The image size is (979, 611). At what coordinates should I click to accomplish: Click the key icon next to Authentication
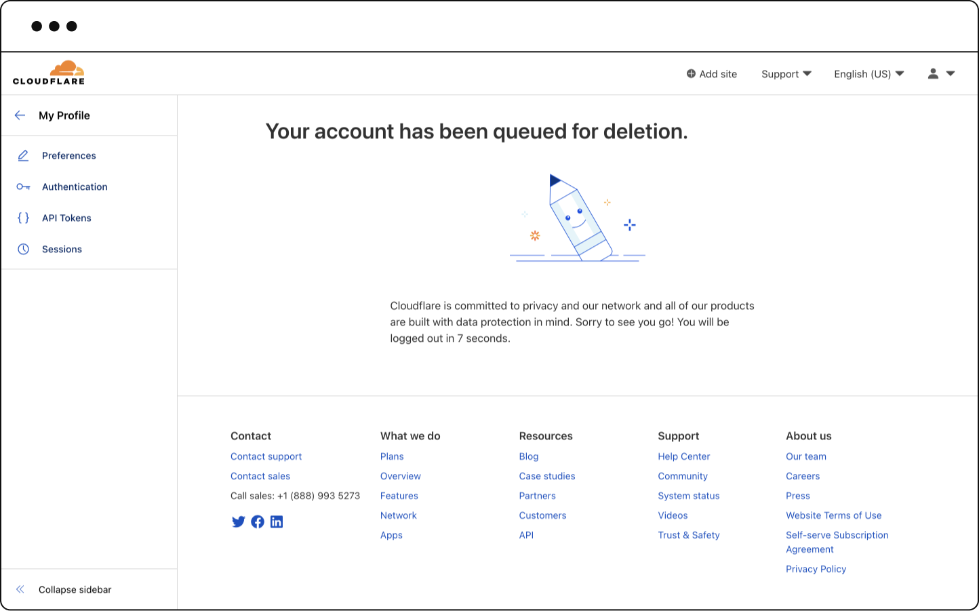pos(23,186)
